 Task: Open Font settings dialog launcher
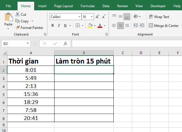[x=107, y=34]
